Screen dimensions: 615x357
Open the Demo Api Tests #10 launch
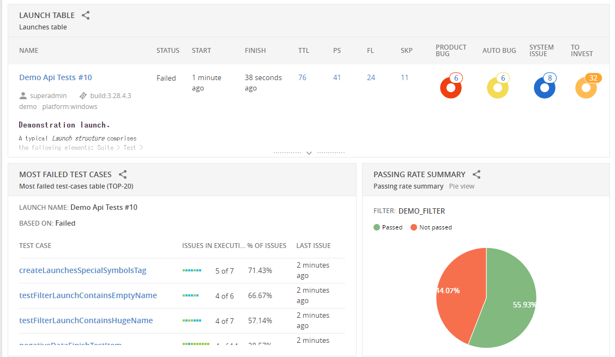click(56, 77)
